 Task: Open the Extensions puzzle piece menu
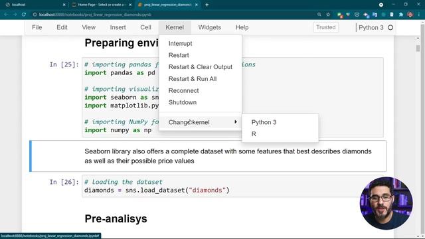[401, 15]
